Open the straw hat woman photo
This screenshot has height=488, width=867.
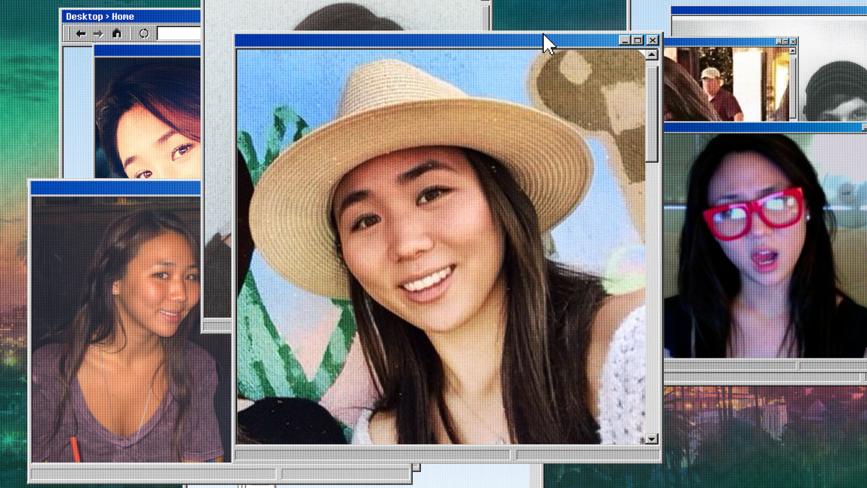tap(441, 247)
